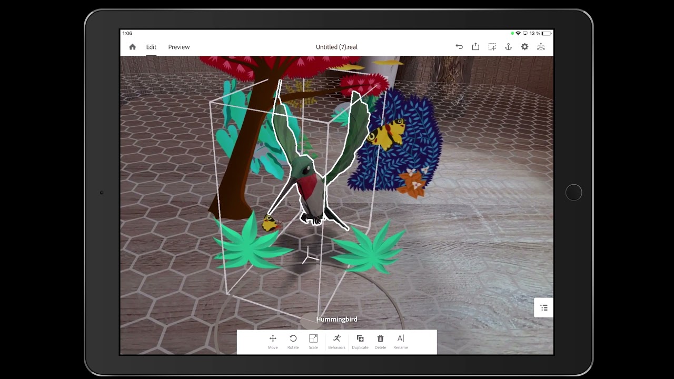Rename the selected object
The width and height of the screenshot is (674, 379).
pos(401,342)
